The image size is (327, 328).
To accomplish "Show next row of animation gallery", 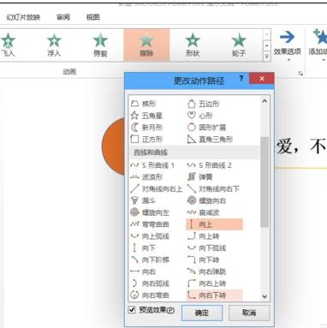I will pos(266,45).
